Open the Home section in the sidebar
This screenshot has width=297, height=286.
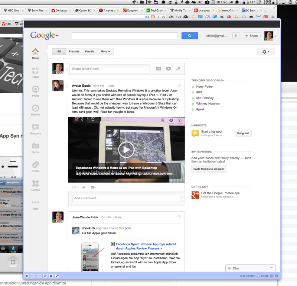click(35, 53)
